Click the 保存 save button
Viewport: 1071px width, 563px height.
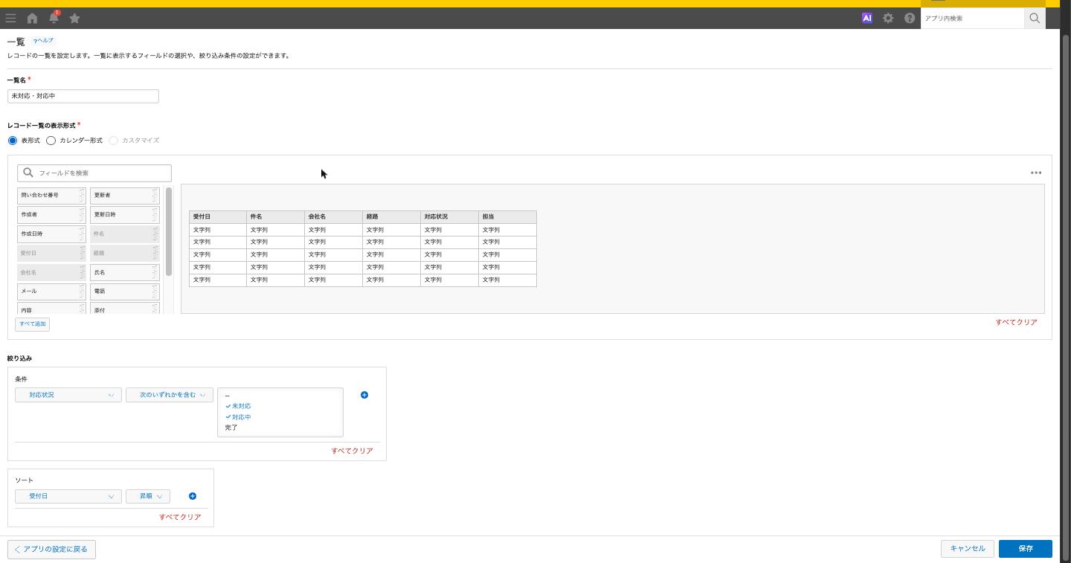[x=1026, y=549]
